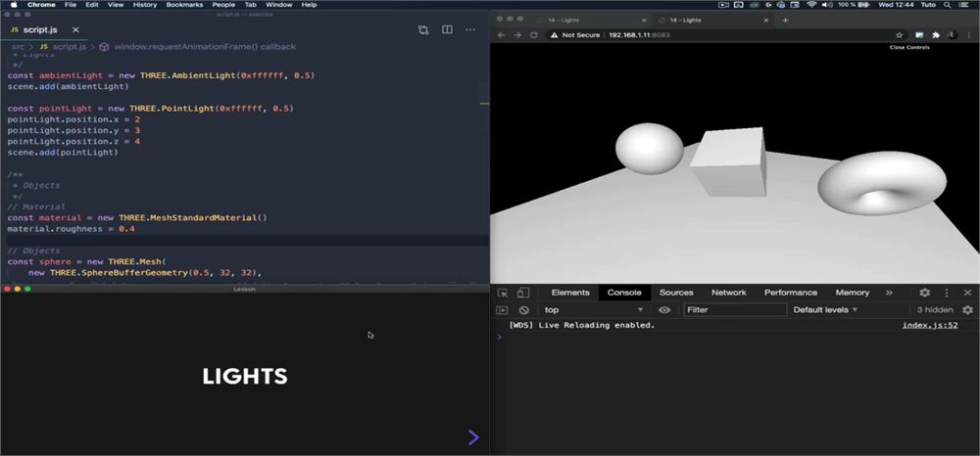Click the Wi-Fi status icon

811,4
